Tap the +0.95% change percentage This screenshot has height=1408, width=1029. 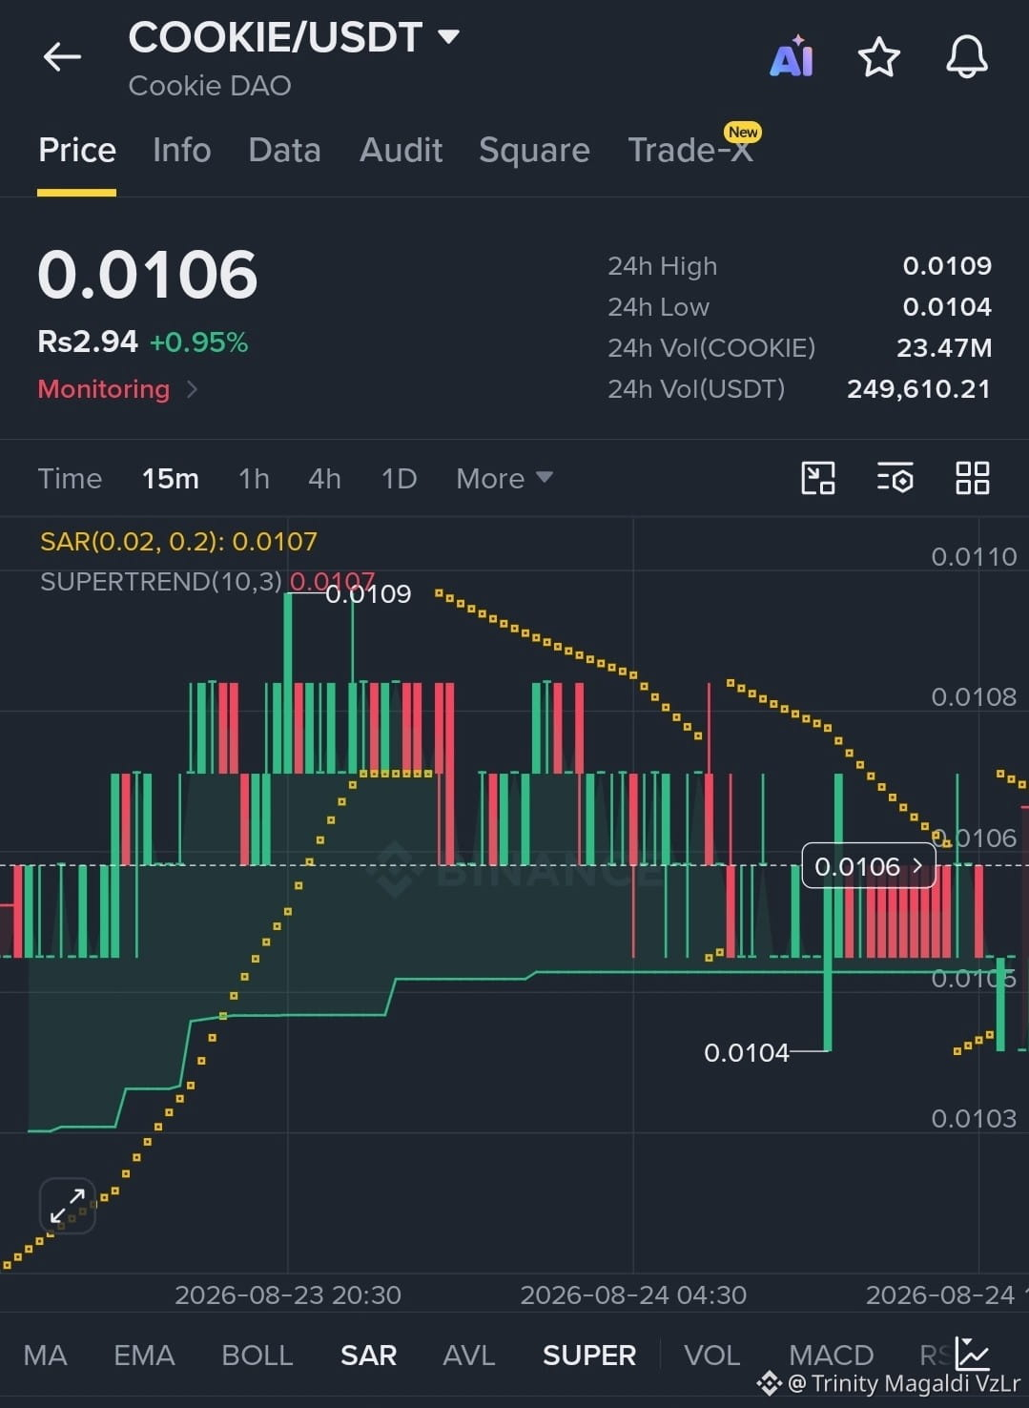[x=198, y=342]
